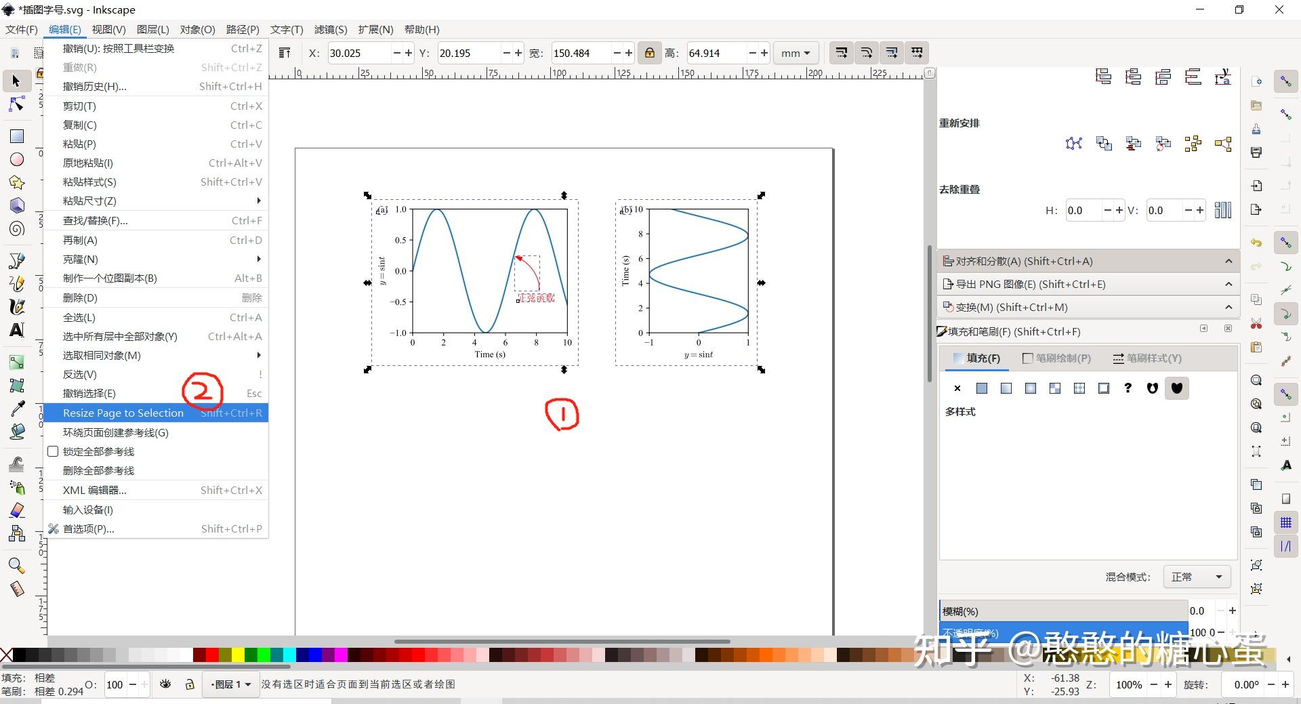Toggle the lock between width and height
Screen dimensions: 1301x704
(650, 52)
